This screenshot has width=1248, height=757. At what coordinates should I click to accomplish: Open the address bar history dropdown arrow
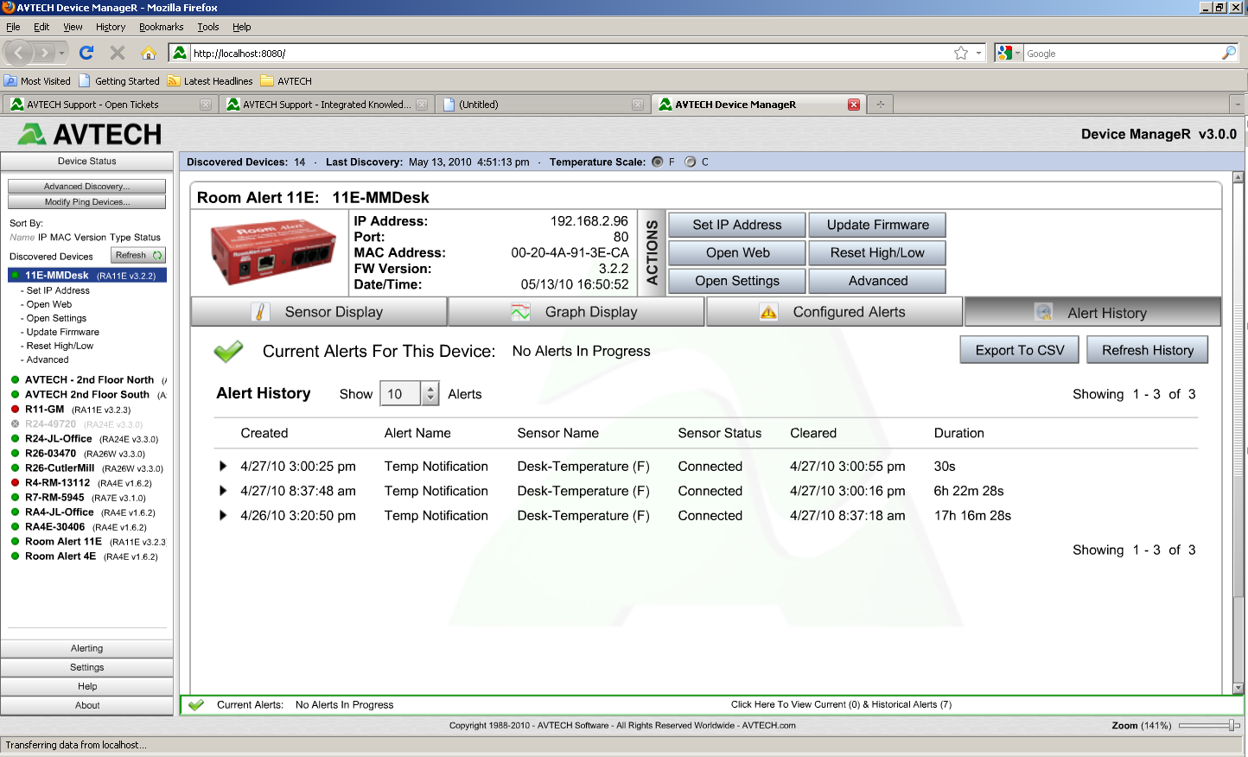point(978,54)
